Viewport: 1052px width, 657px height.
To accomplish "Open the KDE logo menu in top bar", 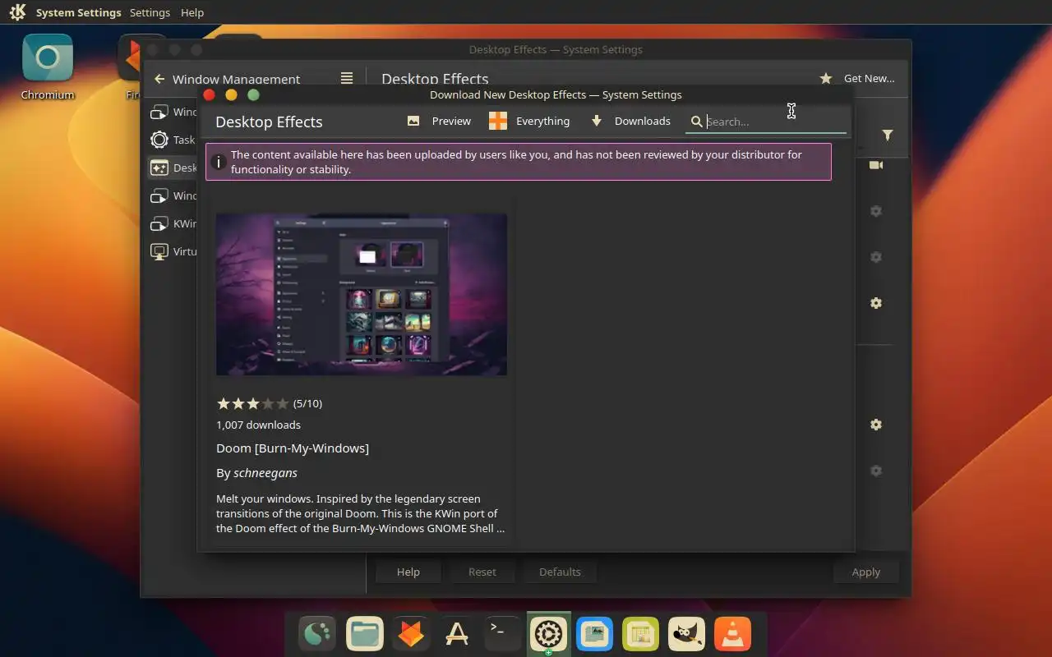I will coord(17,12).
